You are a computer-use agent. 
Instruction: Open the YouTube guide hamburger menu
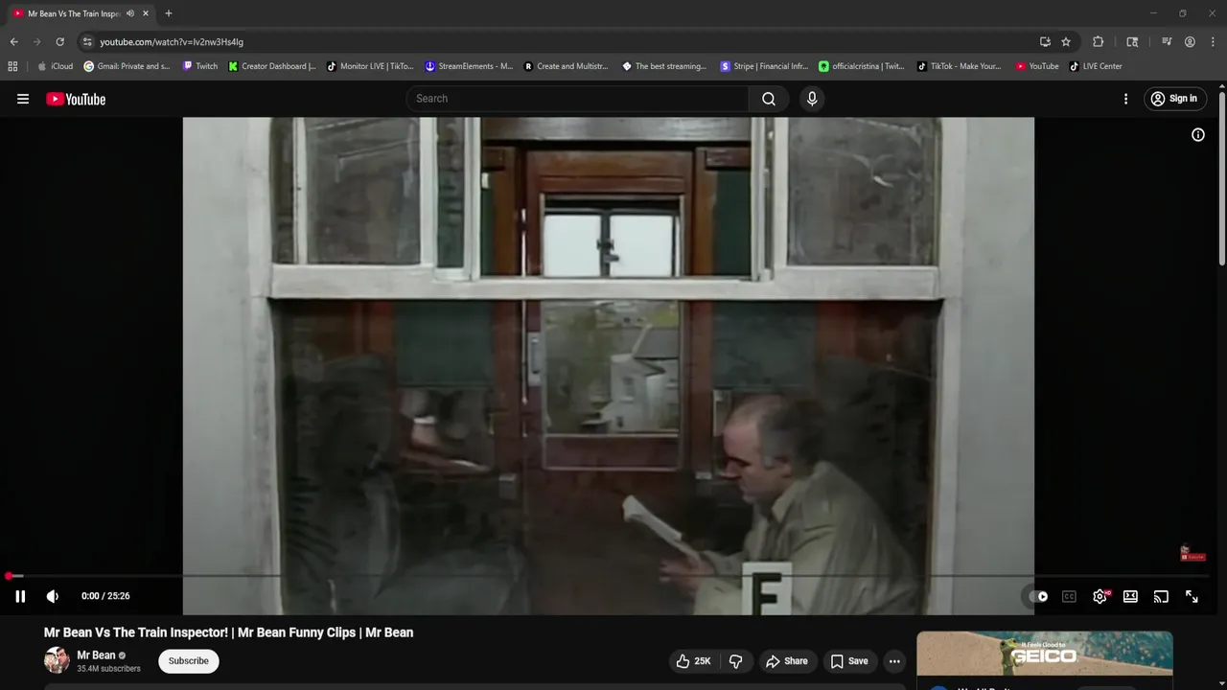click(x=23, y=99)
